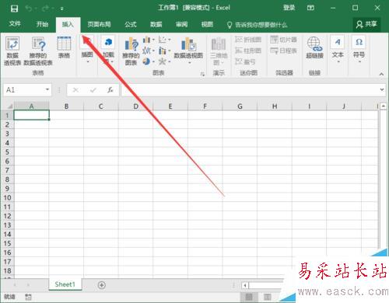Select row header 12
The height and width of the screenshot is (303, 389).
(x=7, y=216)
